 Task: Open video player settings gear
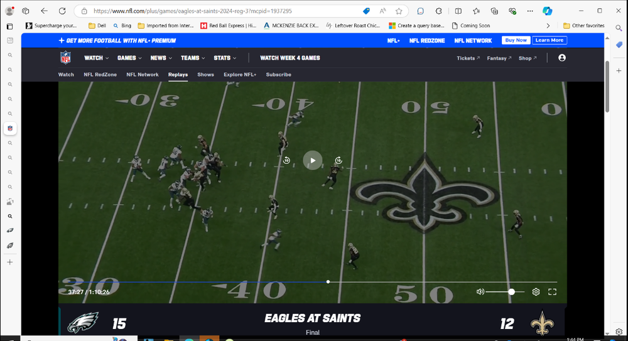click(x=536, y=292)
